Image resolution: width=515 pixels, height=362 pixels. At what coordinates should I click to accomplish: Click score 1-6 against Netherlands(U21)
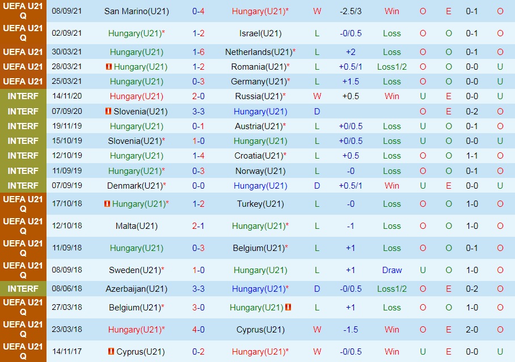[199, 52]
